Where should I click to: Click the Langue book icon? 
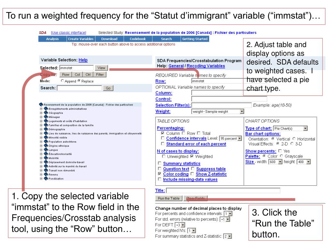(46, 150)
